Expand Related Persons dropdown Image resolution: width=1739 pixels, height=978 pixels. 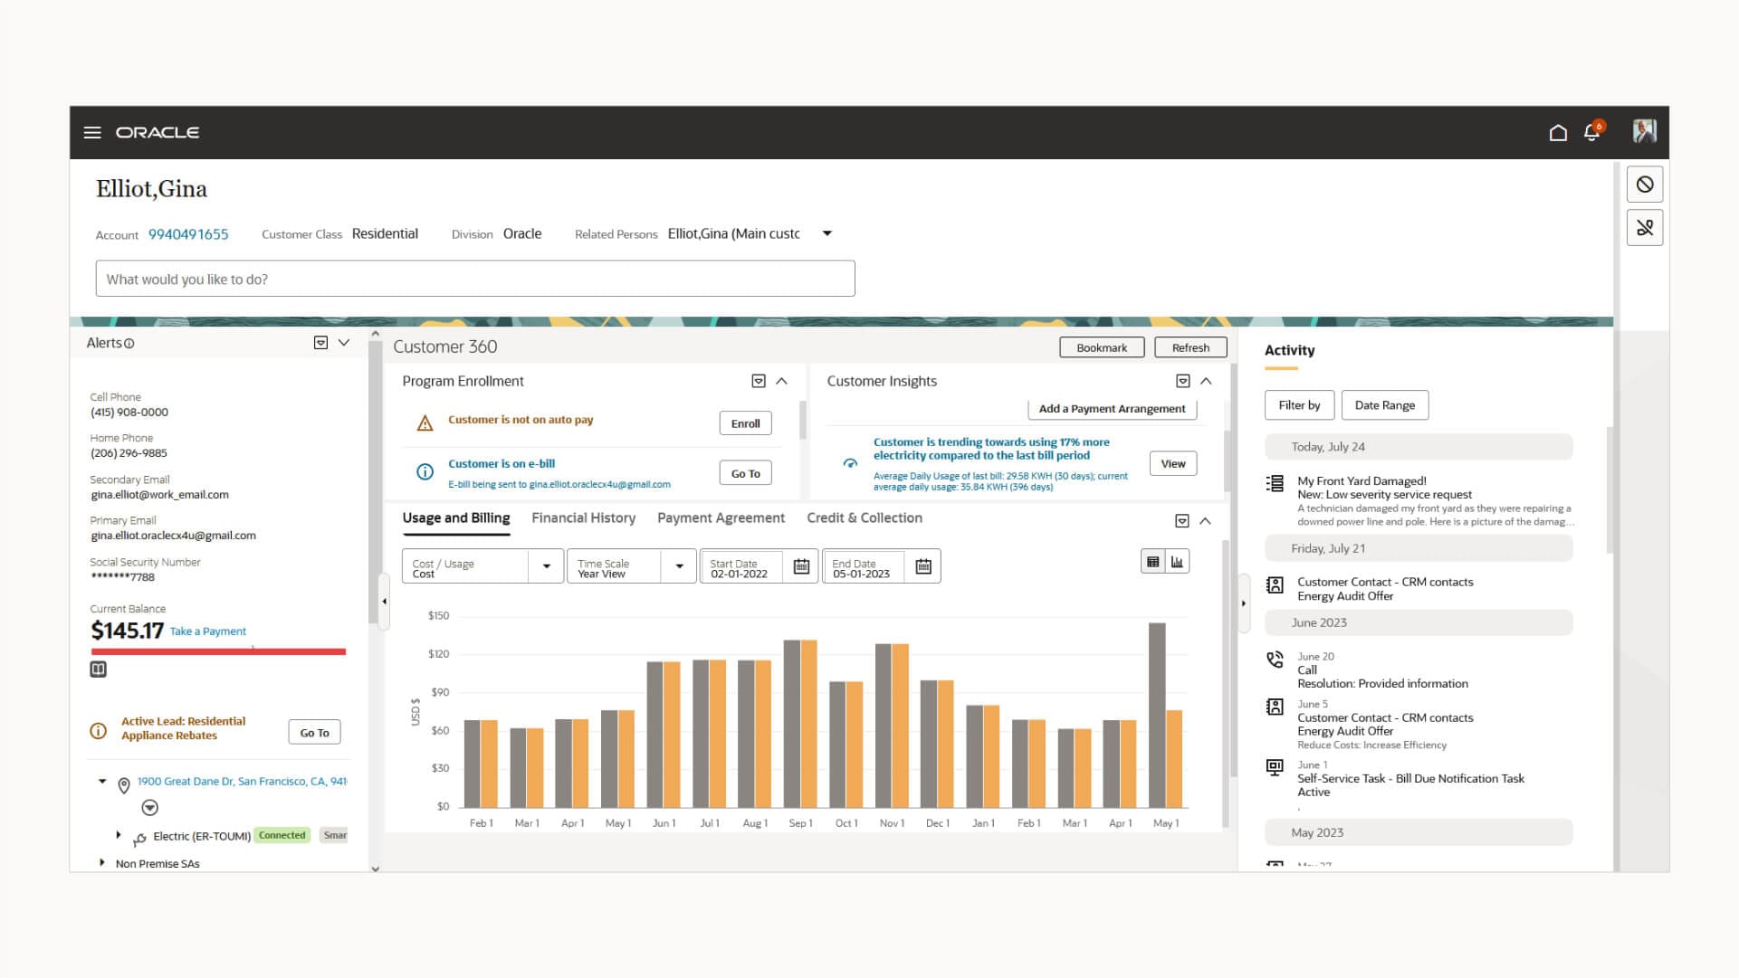point(827,233)
